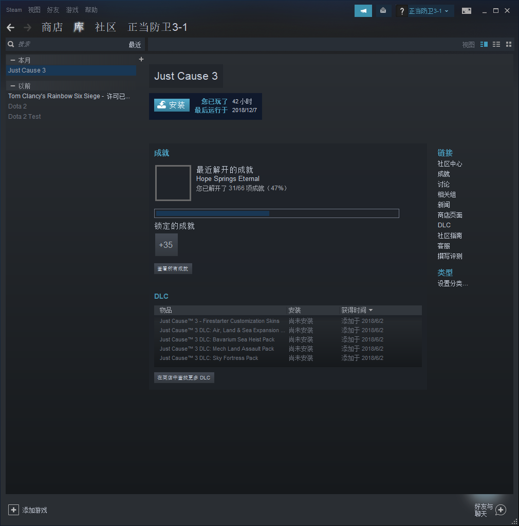This screenshot has width=519, height=526.
Task: Open the 社区中心 link
Action: pos(450,164)
